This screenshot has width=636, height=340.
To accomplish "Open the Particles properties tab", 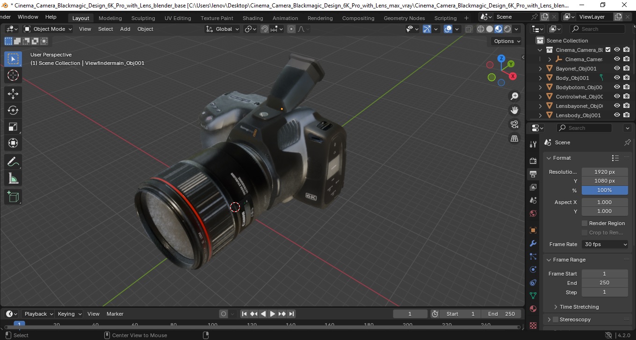I will (533, 256).
